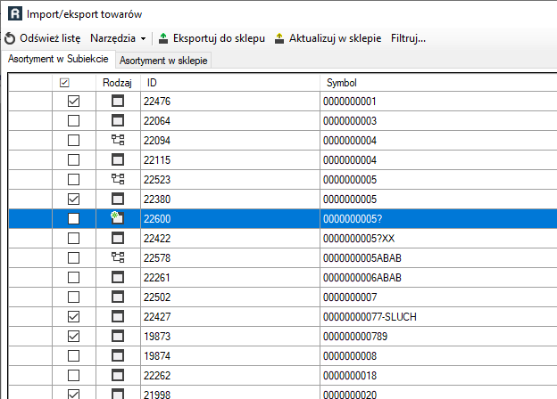Viewport: 557px width, 399px height.
Task: Check the checkbox for ID 22502
Action: (73, 297)
